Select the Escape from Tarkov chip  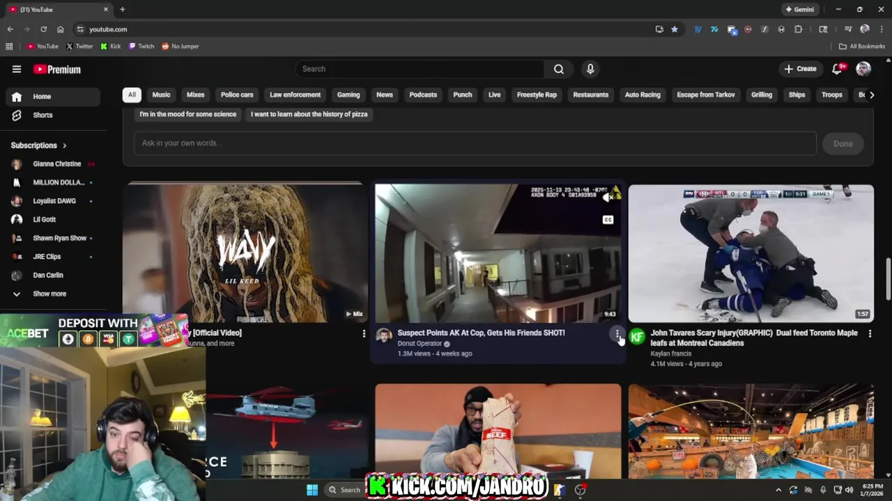706,95
